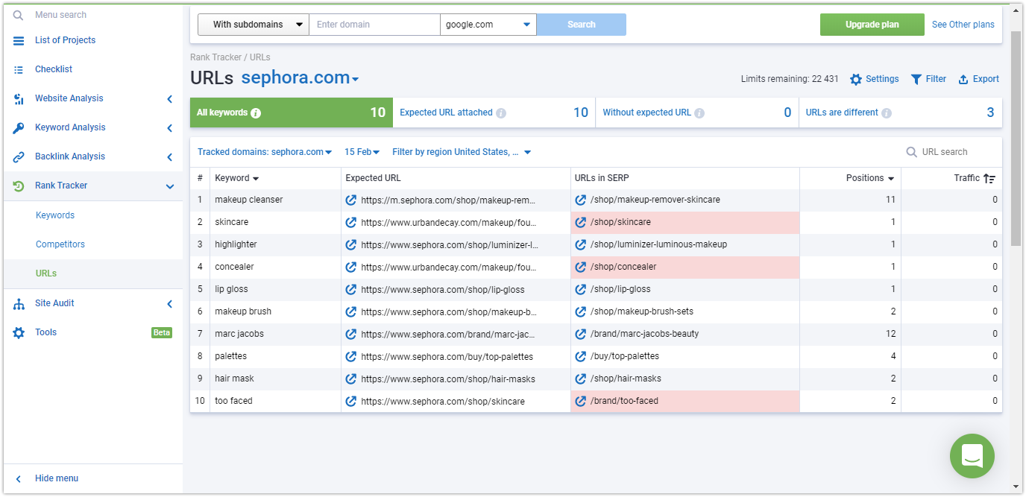
Task: Open the chat support bubble
Action: [x=972, y=456]
